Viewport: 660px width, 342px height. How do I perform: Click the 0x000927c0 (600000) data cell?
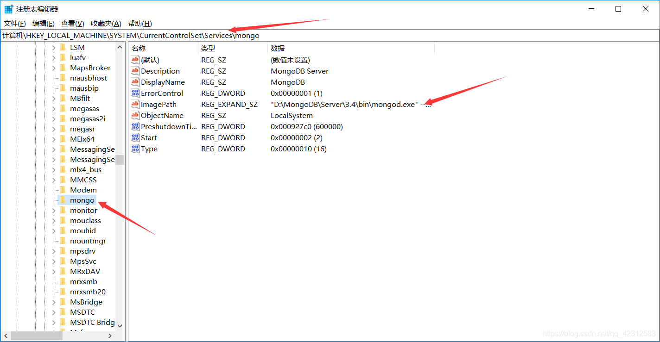[307, 126]
